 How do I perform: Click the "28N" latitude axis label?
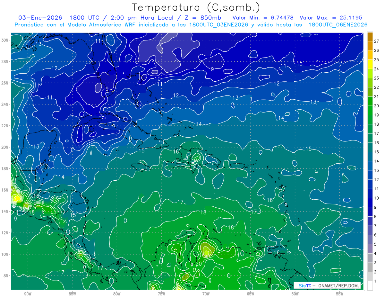(x=5, y=61)
